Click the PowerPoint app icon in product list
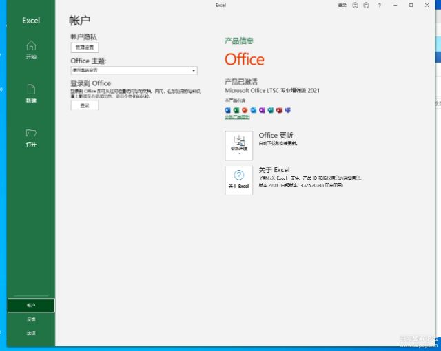This screenshot has width=441, height=351. pyautogui.click(x=245, y=110)
